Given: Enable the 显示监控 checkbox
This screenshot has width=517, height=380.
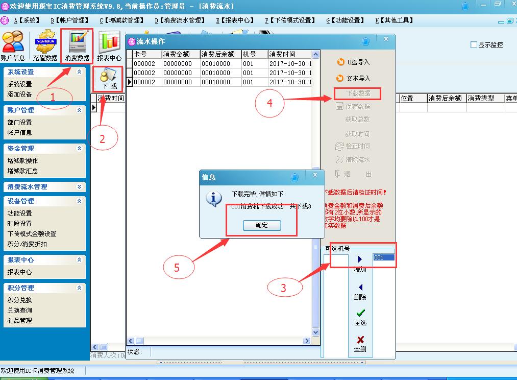Looking at the screenshot, I should point(474,44).
